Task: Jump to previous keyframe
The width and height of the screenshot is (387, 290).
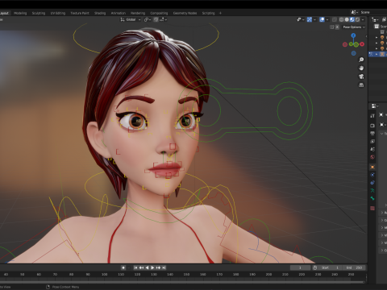Action: tap(141, 267)
